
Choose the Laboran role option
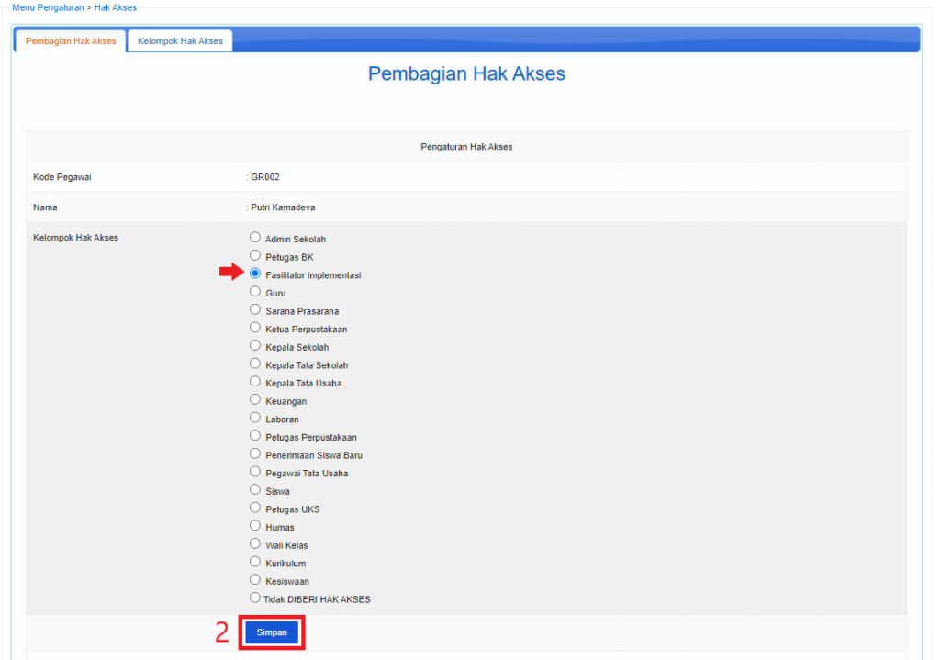coord(254,419)
